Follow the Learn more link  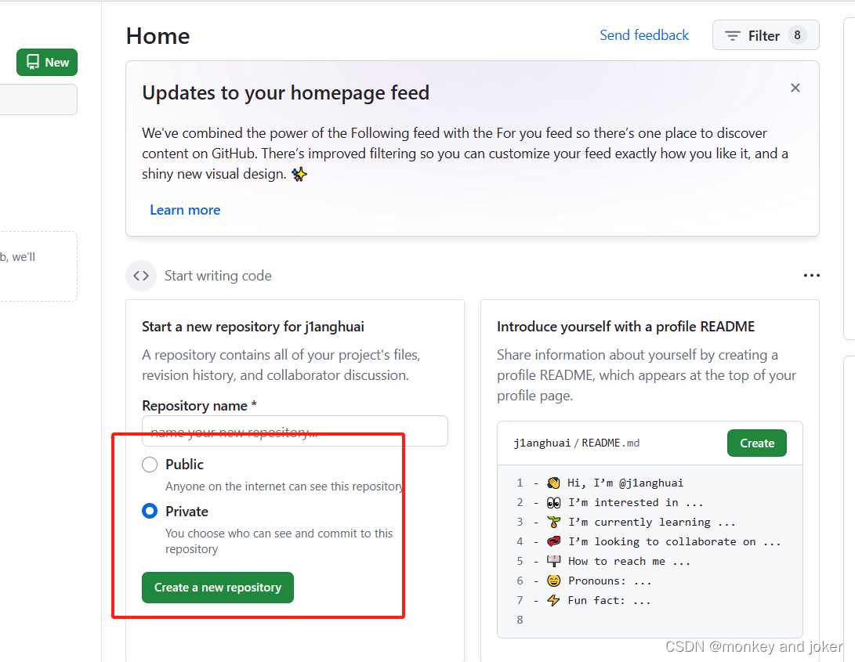point(185,210)
